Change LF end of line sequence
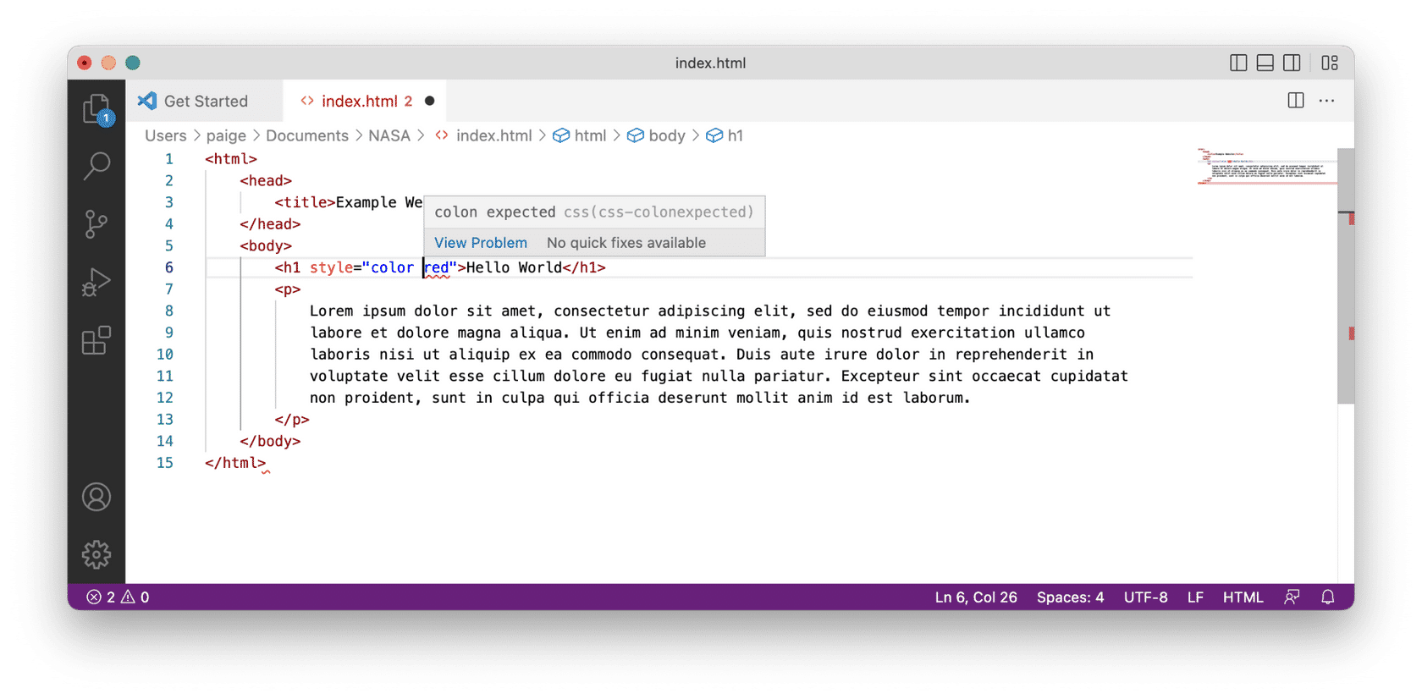 [x=1195, y=597]
